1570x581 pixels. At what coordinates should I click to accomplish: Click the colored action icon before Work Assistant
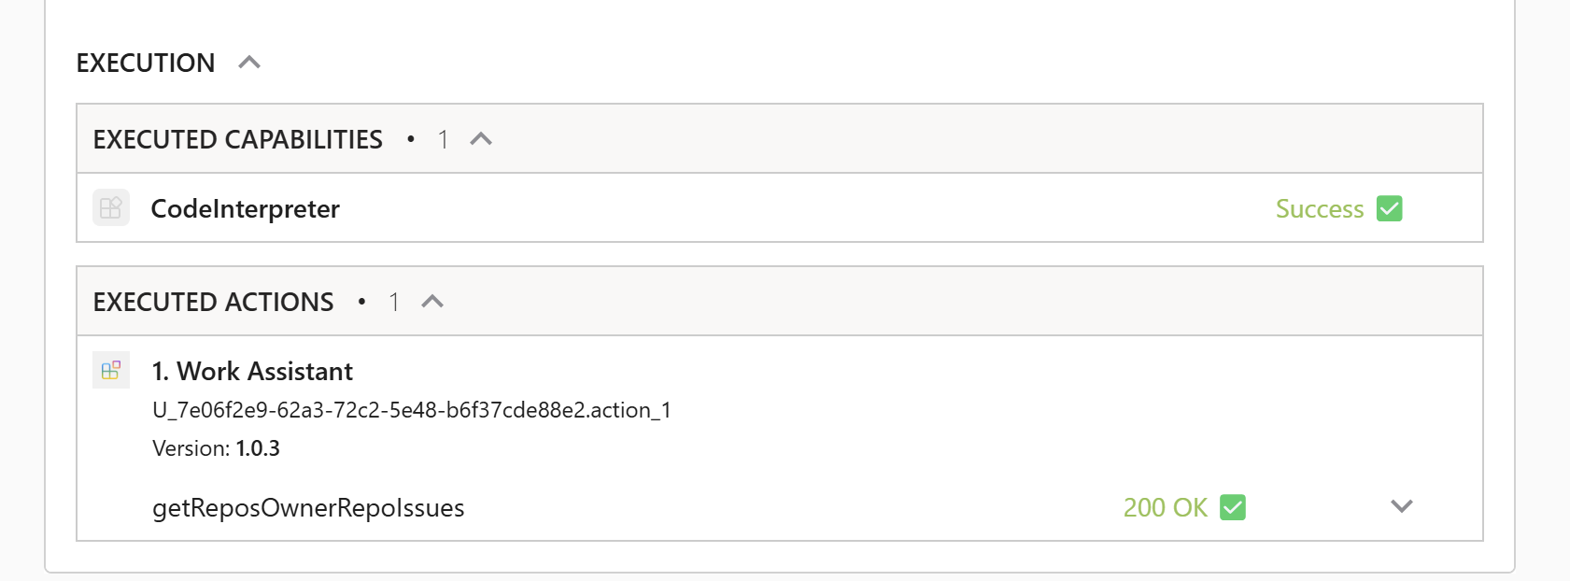click(110, 370)
